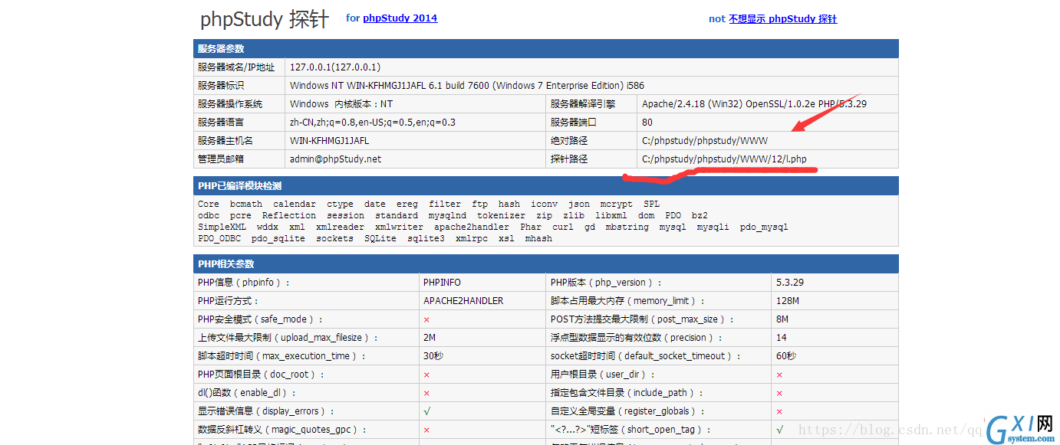The image size is (1060, 445).
Task: Select the Apache/2.4.18 engine string
Action: (755, 104)
